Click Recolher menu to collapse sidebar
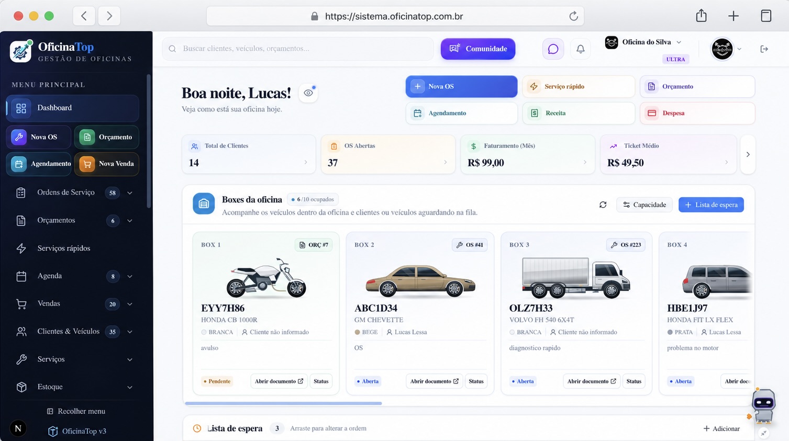Viewport: 789px width, 441px height. point(76,411)
